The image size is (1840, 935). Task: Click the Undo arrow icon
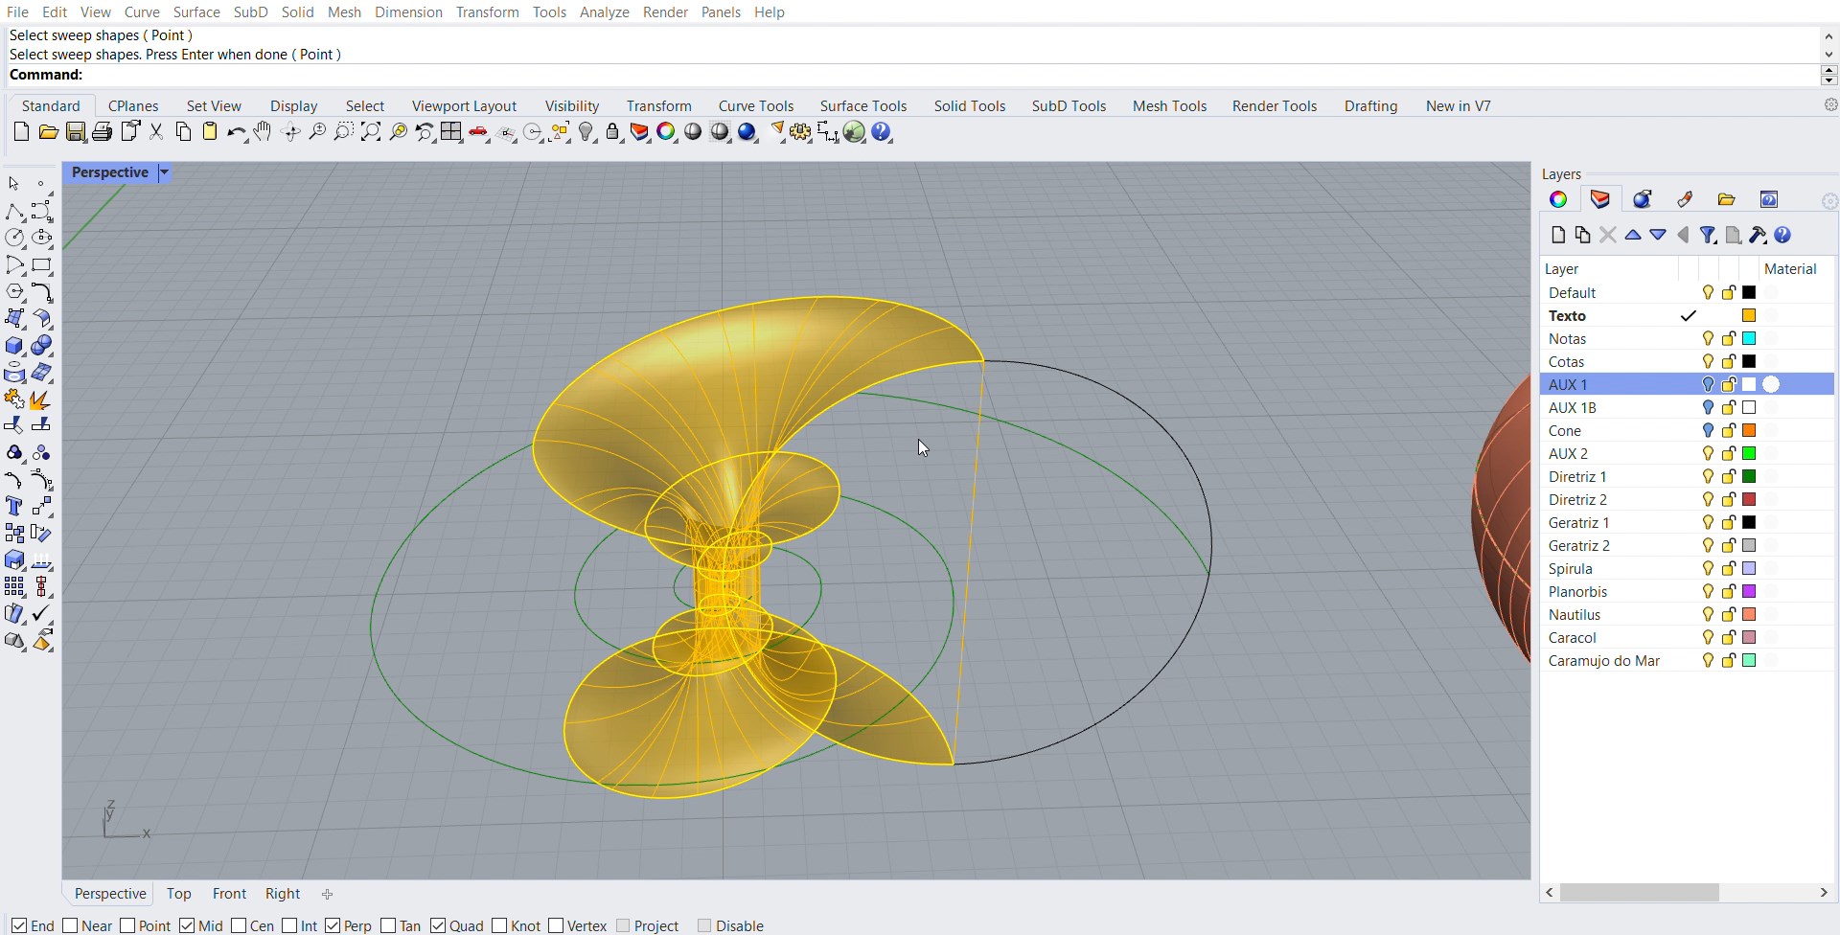click(x=236, y=132)
